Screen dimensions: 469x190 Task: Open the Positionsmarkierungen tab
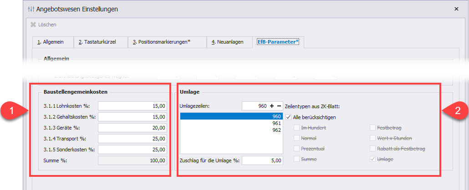pos(167,42)
